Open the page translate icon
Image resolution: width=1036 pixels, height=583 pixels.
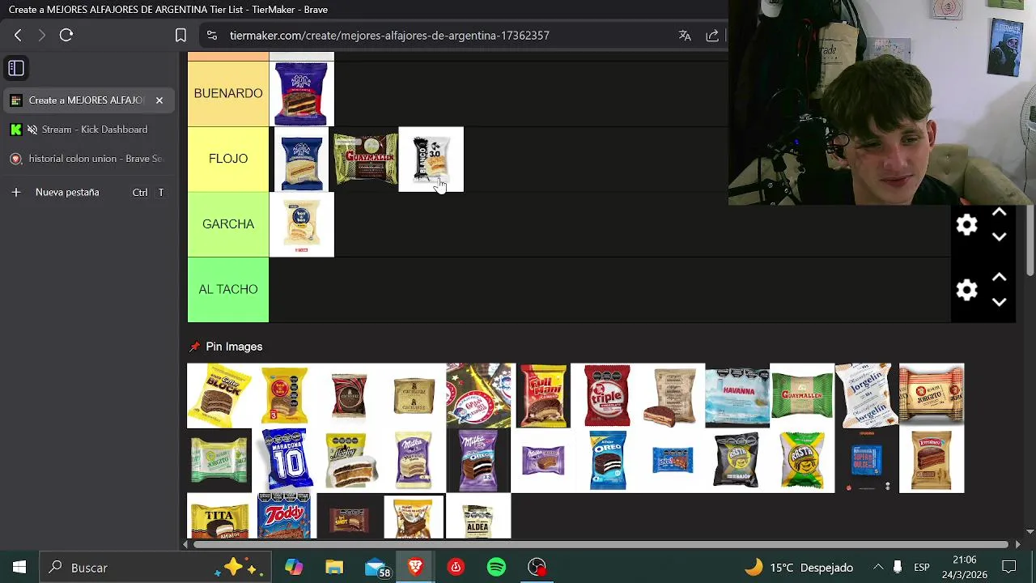[685, 36]
